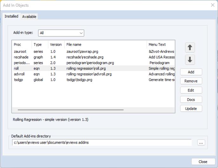Click the move up arrow button
This screenshot has width=218, height=168.
190,48
